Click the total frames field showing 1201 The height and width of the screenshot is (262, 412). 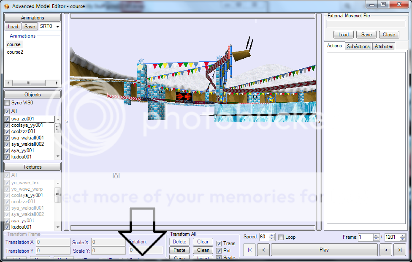[x=392, y=237]
